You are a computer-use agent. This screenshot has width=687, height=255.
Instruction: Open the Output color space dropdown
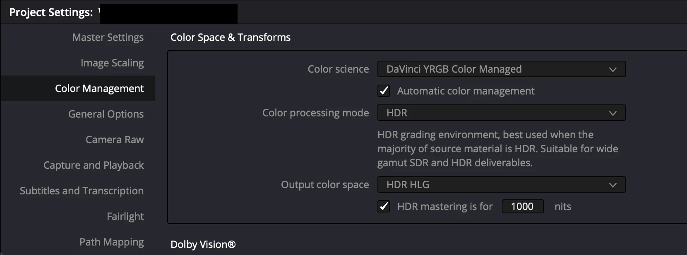click(x=501, y=184)
